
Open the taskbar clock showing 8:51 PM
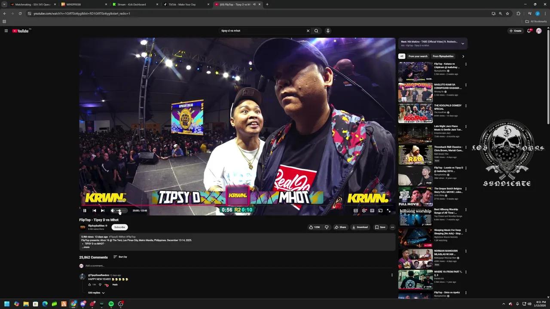[540, 304]
